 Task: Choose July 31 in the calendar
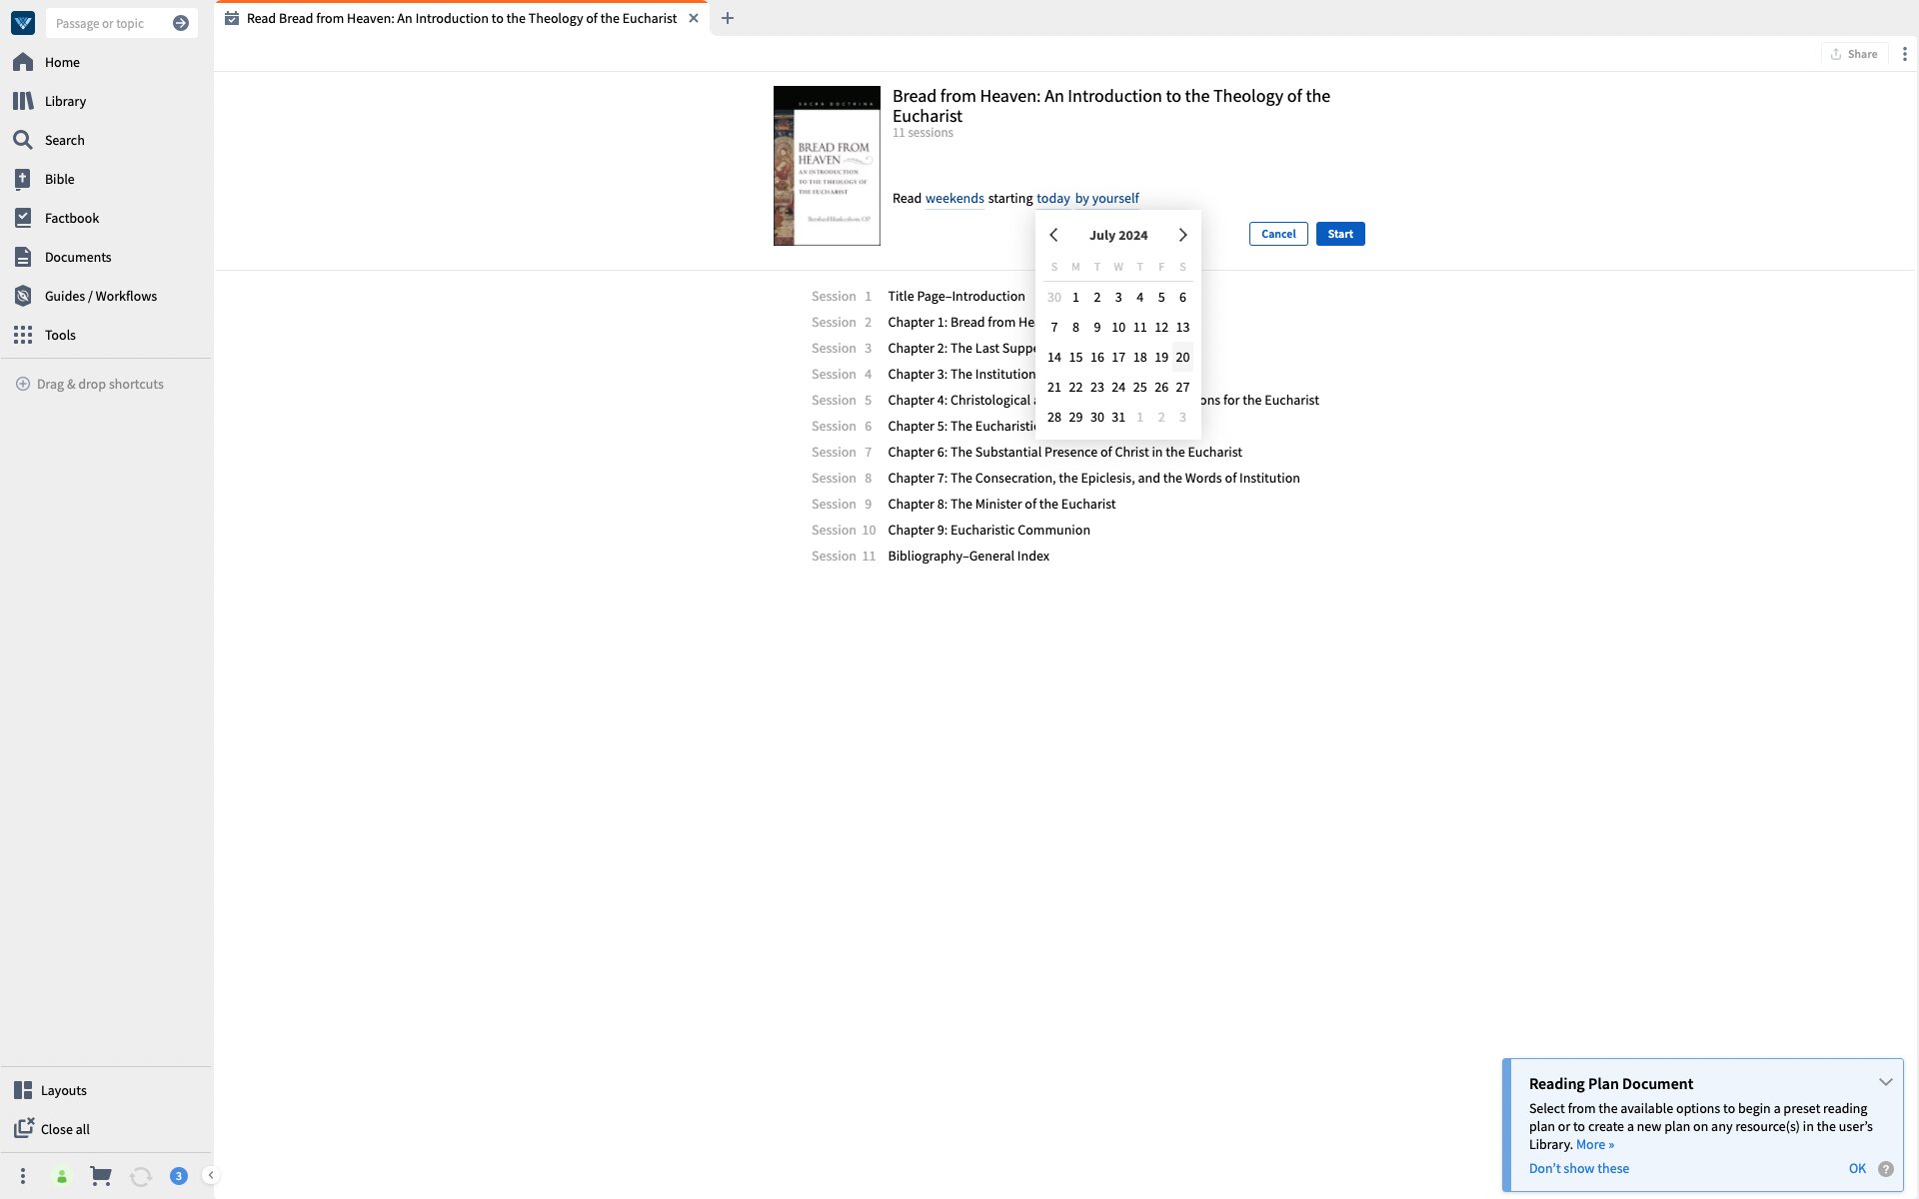pos(1118,417)
